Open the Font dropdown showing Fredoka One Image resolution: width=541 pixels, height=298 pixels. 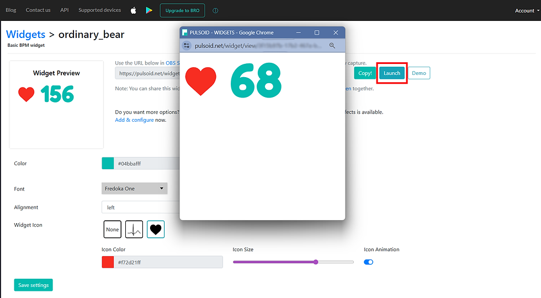[x=135, y=188]
